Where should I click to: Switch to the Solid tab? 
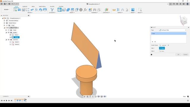16,7
